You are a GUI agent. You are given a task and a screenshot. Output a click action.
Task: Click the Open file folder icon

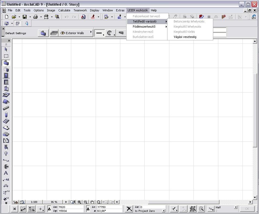(x=14, y=17)
